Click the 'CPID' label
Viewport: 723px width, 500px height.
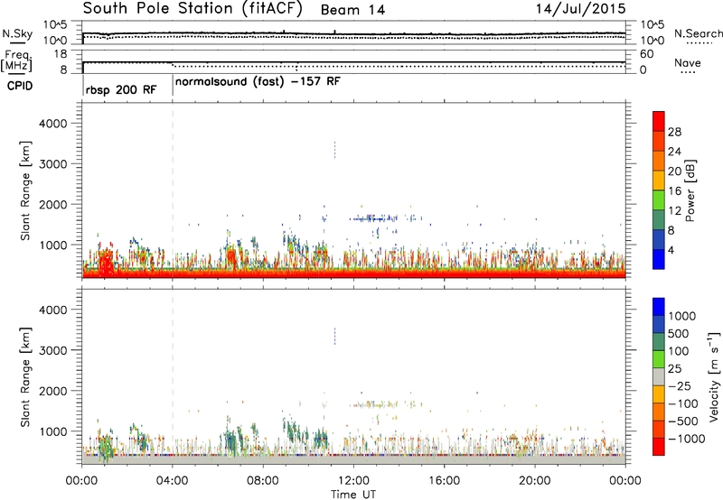[20, 86]
